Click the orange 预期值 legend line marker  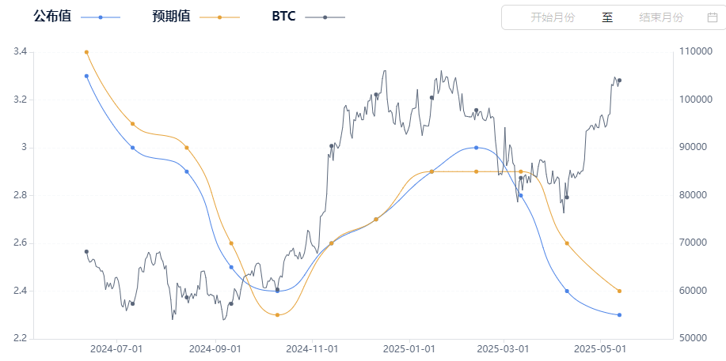point(219,17)
